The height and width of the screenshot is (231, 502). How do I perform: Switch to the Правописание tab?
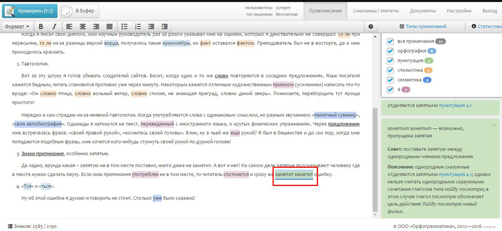point(326,11)
